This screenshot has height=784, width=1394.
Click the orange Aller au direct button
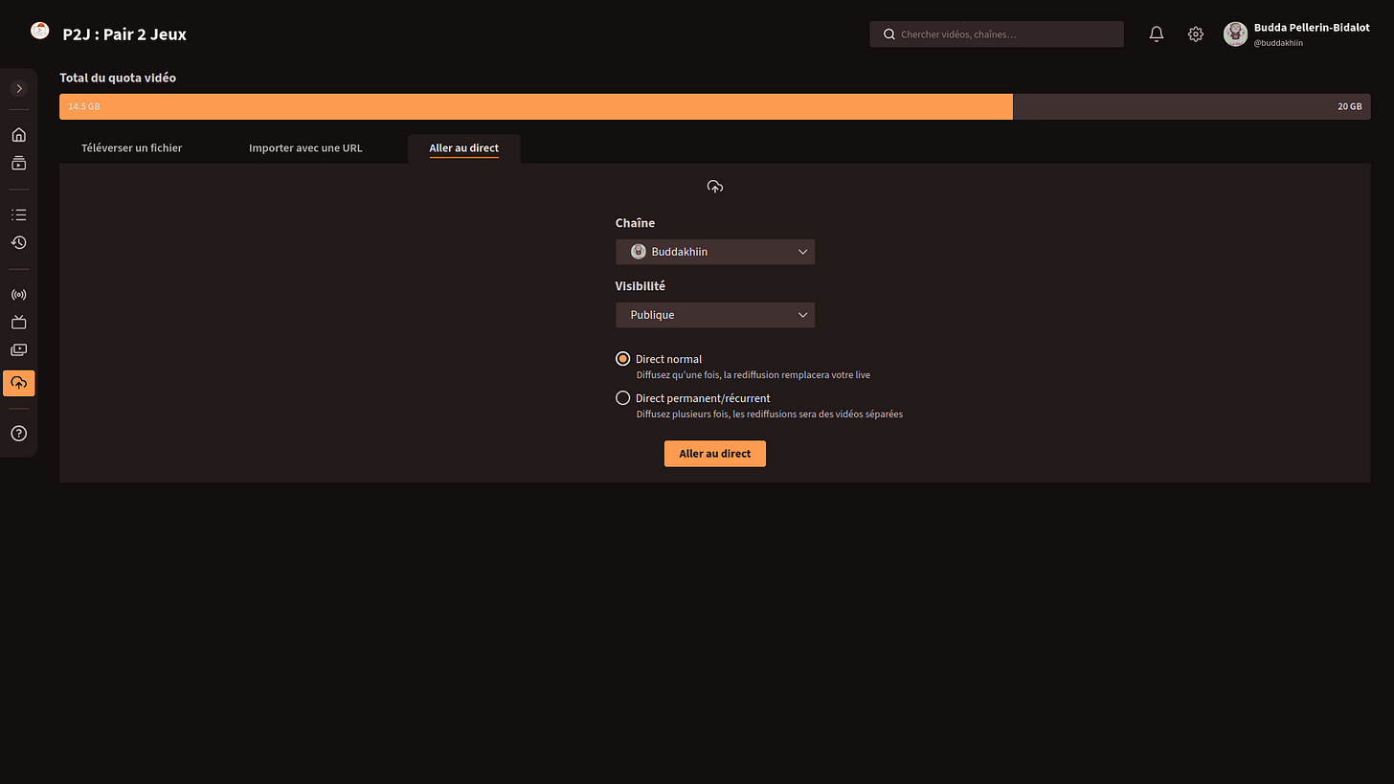coord(715,454)
